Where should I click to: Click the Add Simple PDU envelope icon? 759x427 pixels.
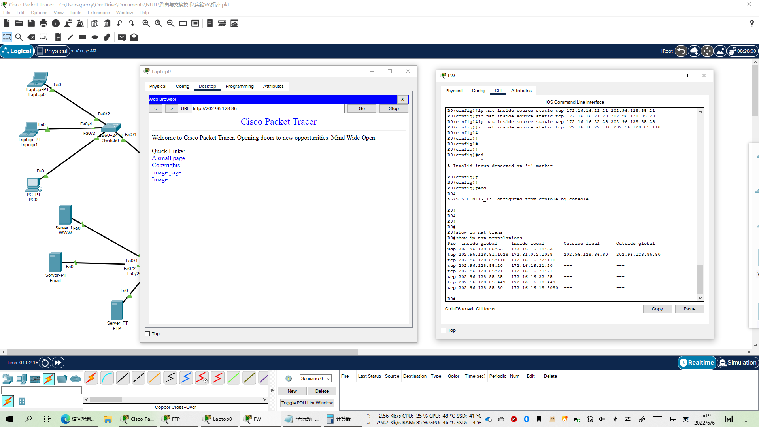pos(122,37)
